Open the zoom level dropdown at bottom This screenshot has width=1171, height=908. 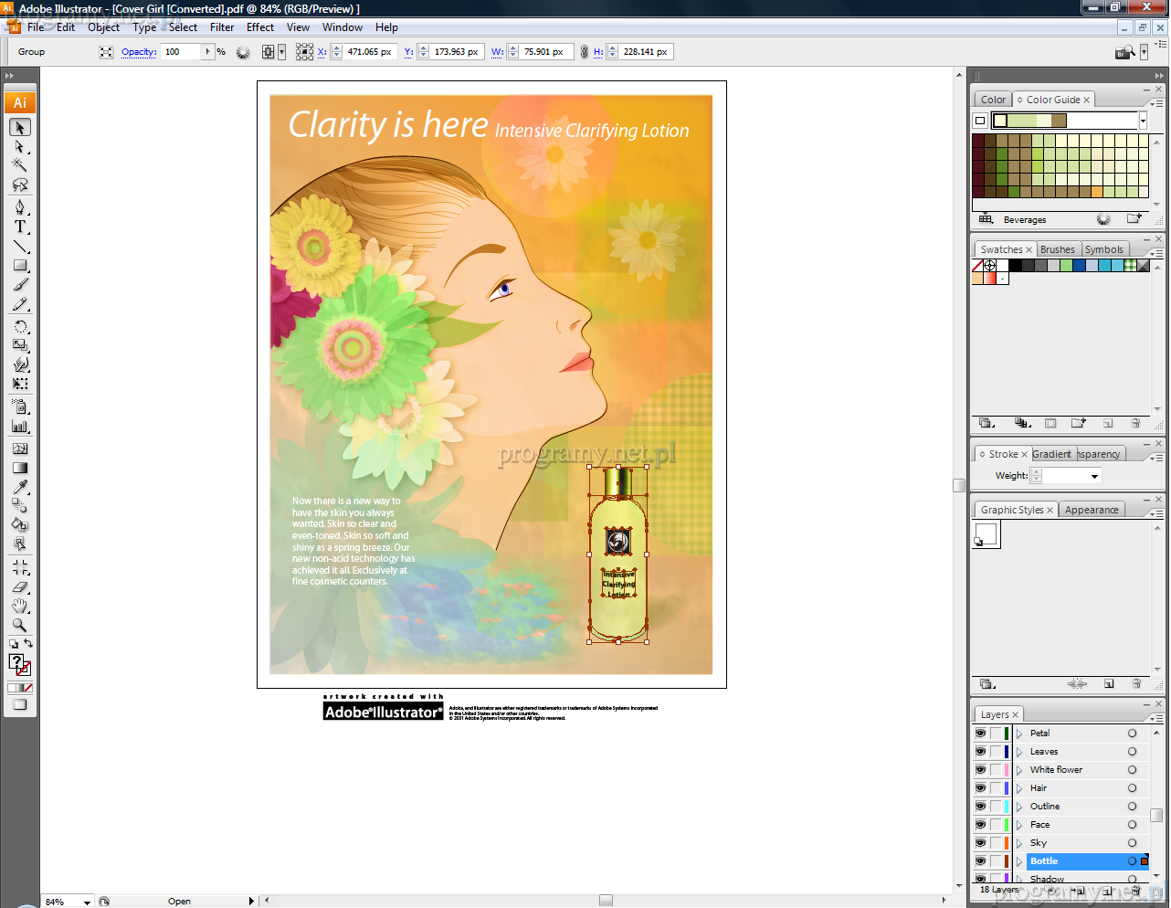[87, 902]
